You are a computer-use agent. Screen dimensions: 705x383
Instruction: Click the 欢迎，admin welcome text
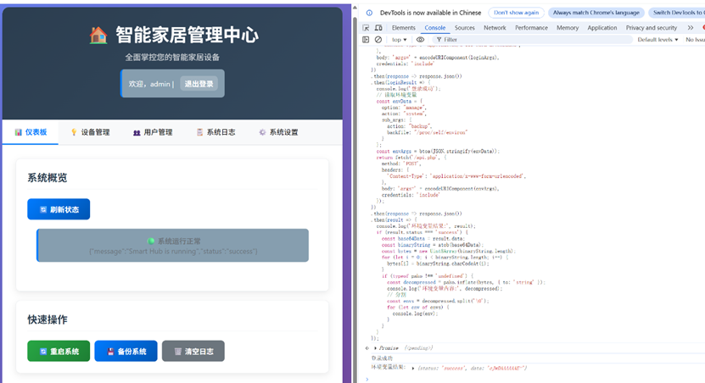[x=149, y=84]
